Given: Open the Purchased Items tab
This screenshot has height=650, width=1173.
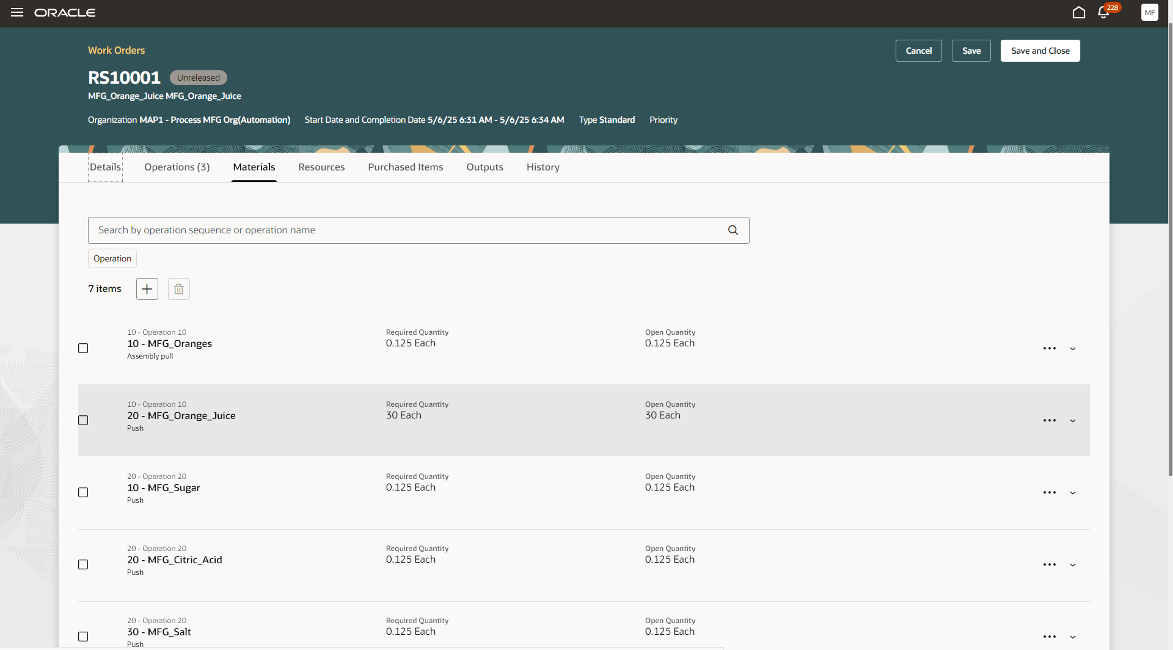Looking at the screenshot, I should (405, 167).
